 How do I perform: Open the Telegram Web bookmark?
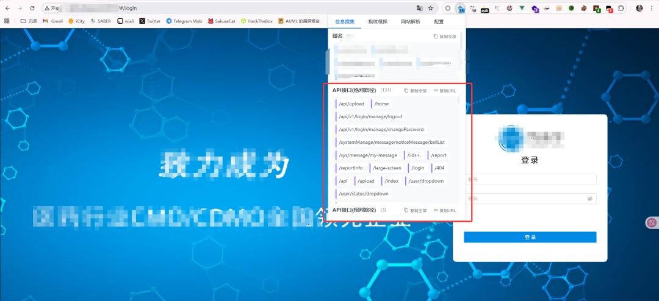point(184,21)
